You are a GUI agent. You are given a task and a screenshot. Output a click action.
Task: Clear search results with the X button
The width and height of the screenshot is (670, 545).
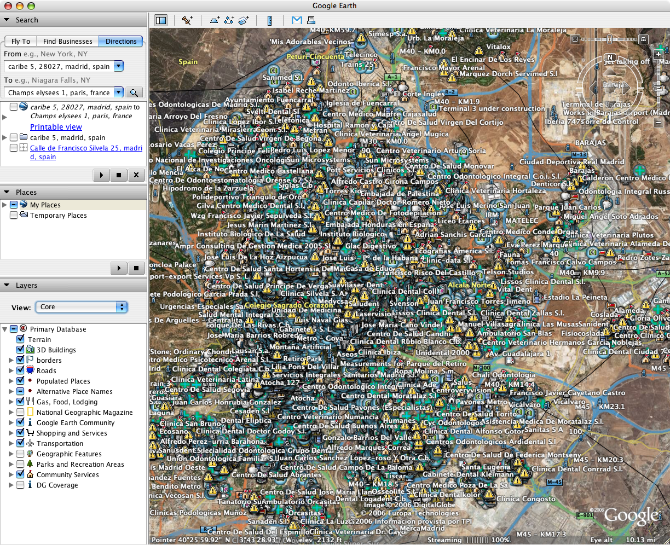tap(136, 175)
